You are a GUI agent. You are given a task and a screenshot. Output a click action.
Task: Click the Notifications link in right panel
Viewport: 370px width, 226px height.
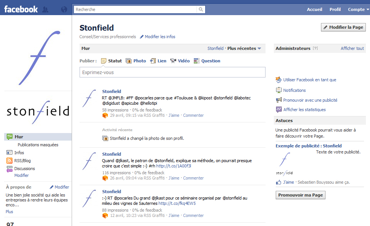294,90
